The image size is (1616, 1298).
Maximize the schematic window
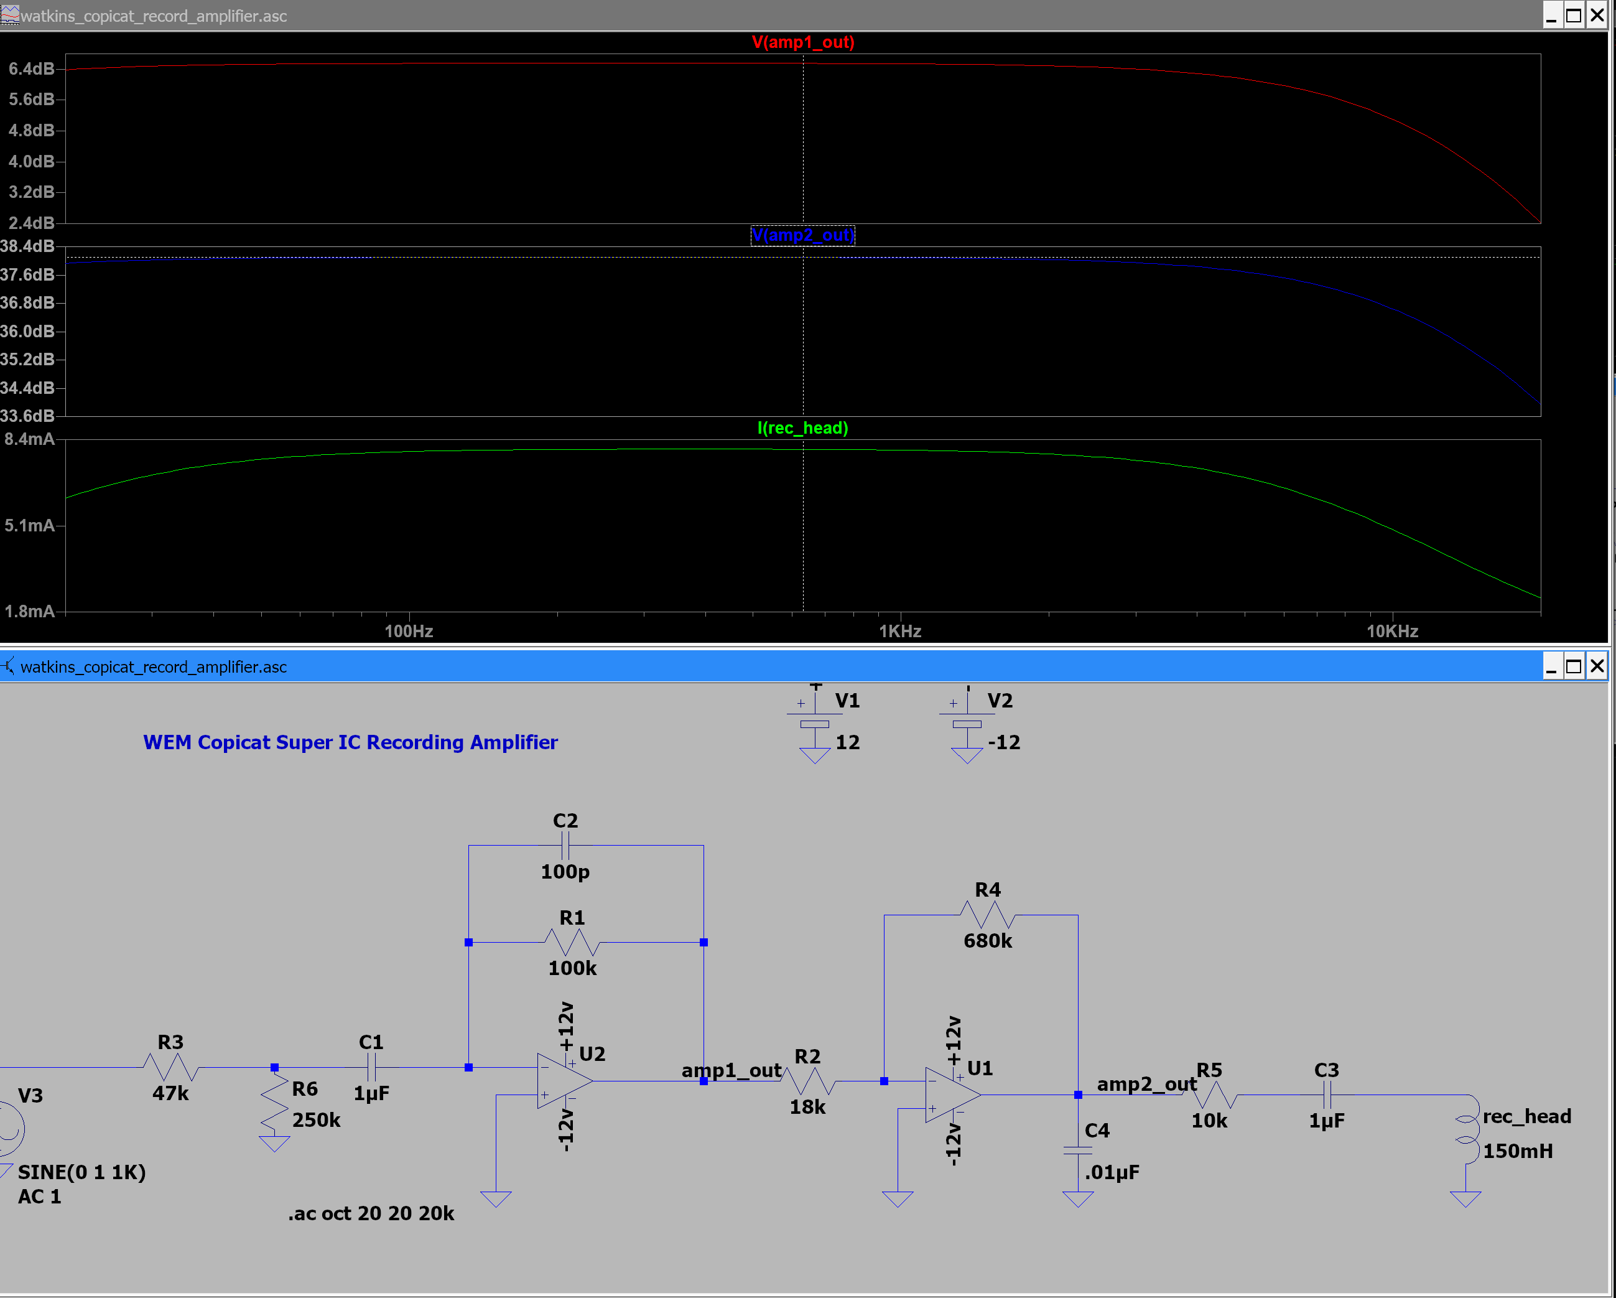[1574, 666]
